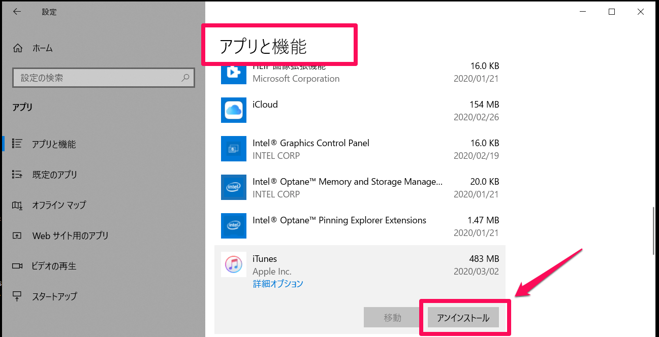Open 詳細オプション for iTunes
Image resolution: width=659 pixels, height=337 pixels.
pos(278,284)
